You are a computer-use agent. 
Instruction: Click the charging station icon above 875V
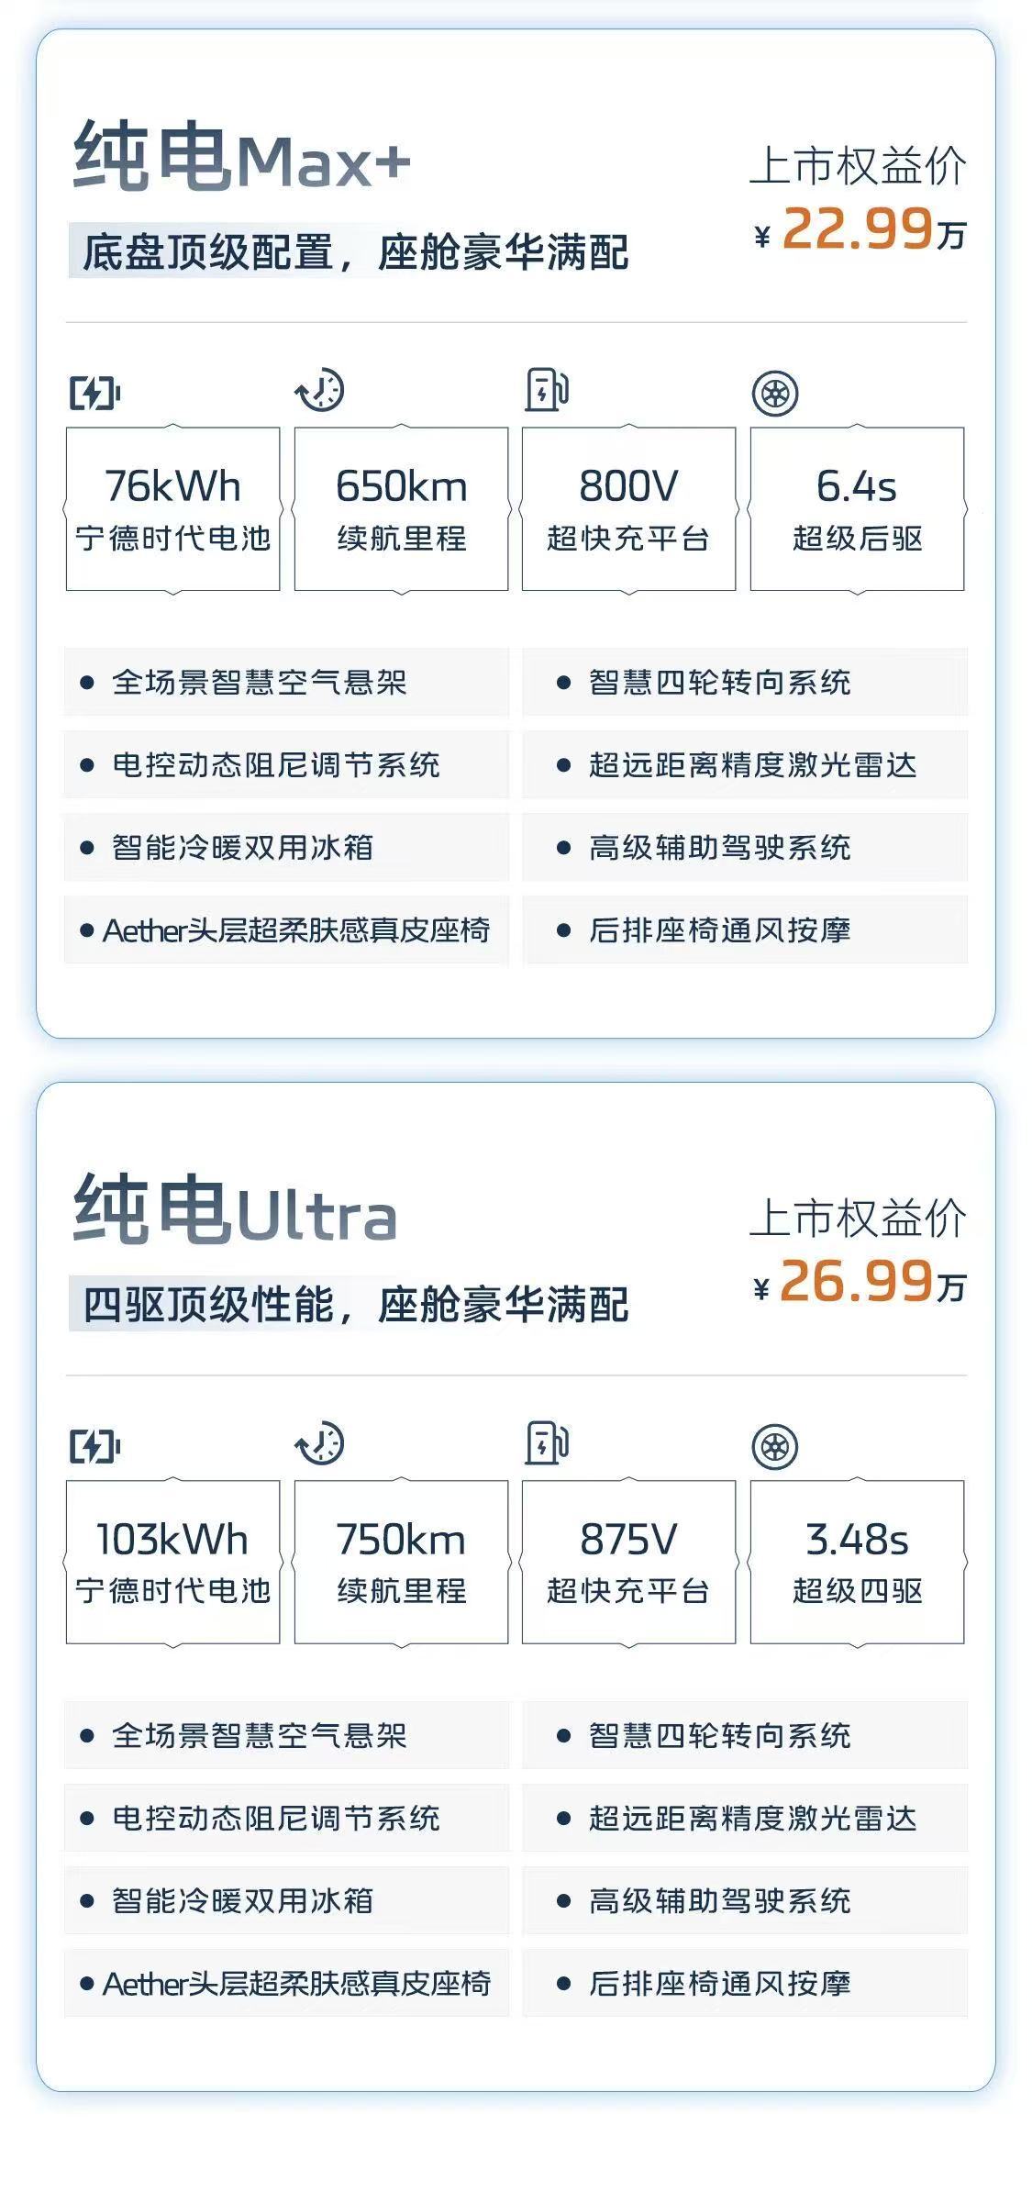(547, 1443)
